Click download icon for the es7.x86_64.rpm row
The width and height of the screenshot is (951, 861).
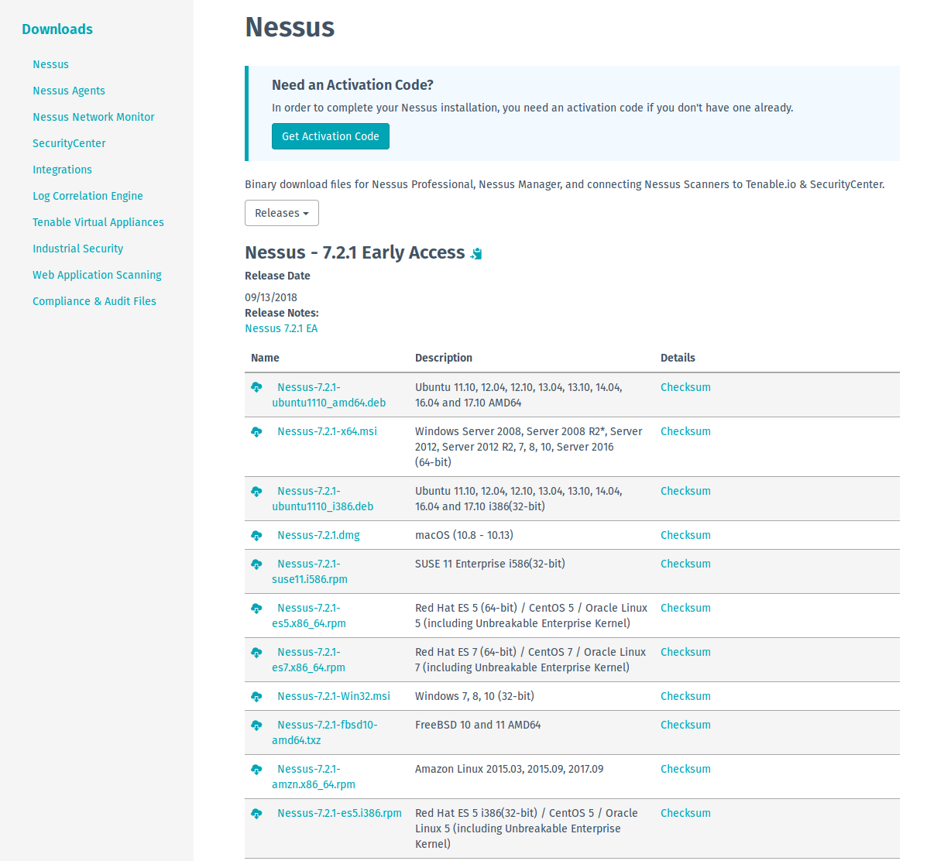pyautogui.click(x=256, y=652)
